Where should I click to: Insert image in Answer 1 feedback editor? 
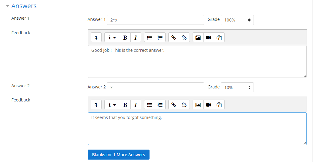point(198,38)
